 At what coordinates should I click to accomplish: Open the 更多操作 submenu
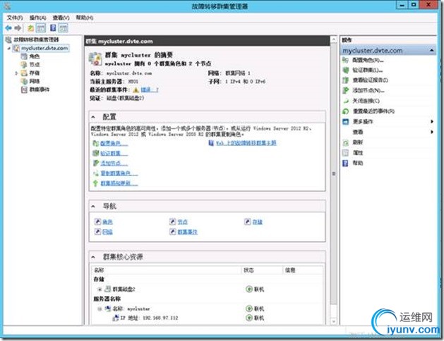coord(363,122)
